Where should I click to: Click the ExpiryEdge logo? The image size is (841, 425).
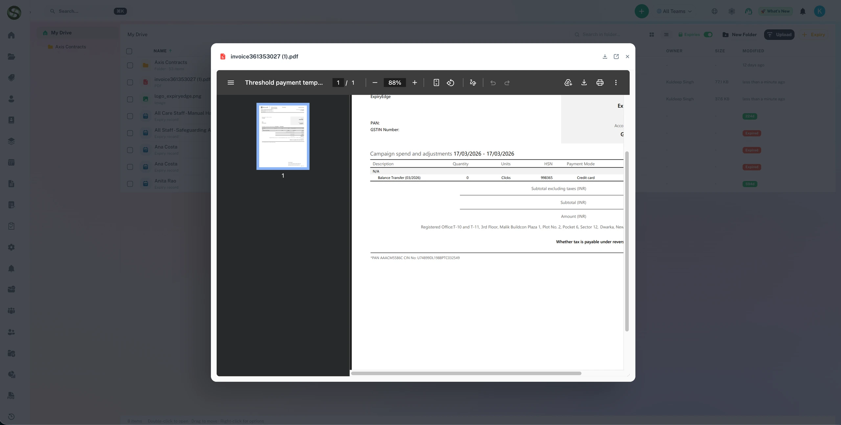(14, 12)
